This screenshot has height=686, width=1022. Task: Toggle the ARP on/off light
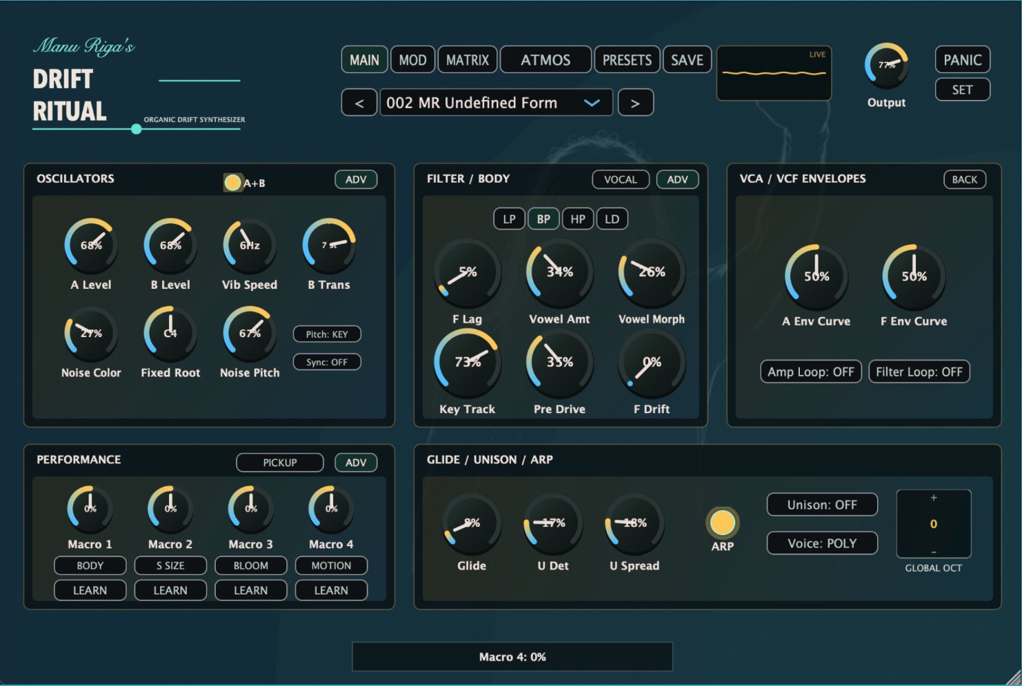tap(722, 523)
